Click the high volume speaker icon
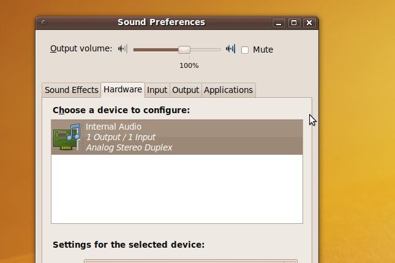 pyautogui.click(x=230, y=48)
